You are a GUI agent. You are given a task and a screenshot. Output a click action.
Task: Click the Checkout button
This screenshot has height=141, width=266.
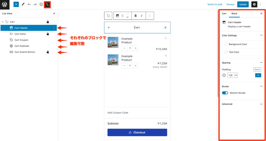click(137, 132)
